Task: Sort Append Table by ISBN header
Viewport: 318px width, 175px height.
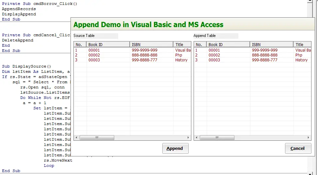Action: [272, 44]
